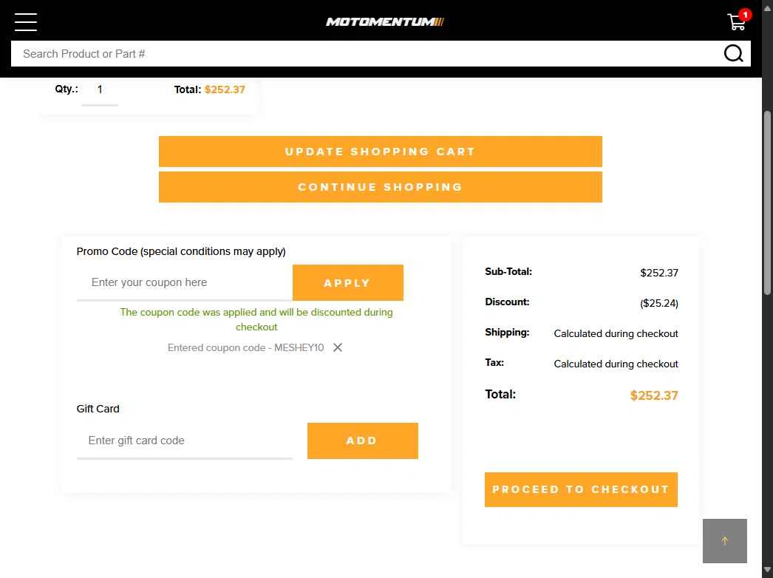Viewport: 773px width, 578px height.
Task: Go to Motomentum home via logo
Action: pyautogui.click(x=385, y=21)
